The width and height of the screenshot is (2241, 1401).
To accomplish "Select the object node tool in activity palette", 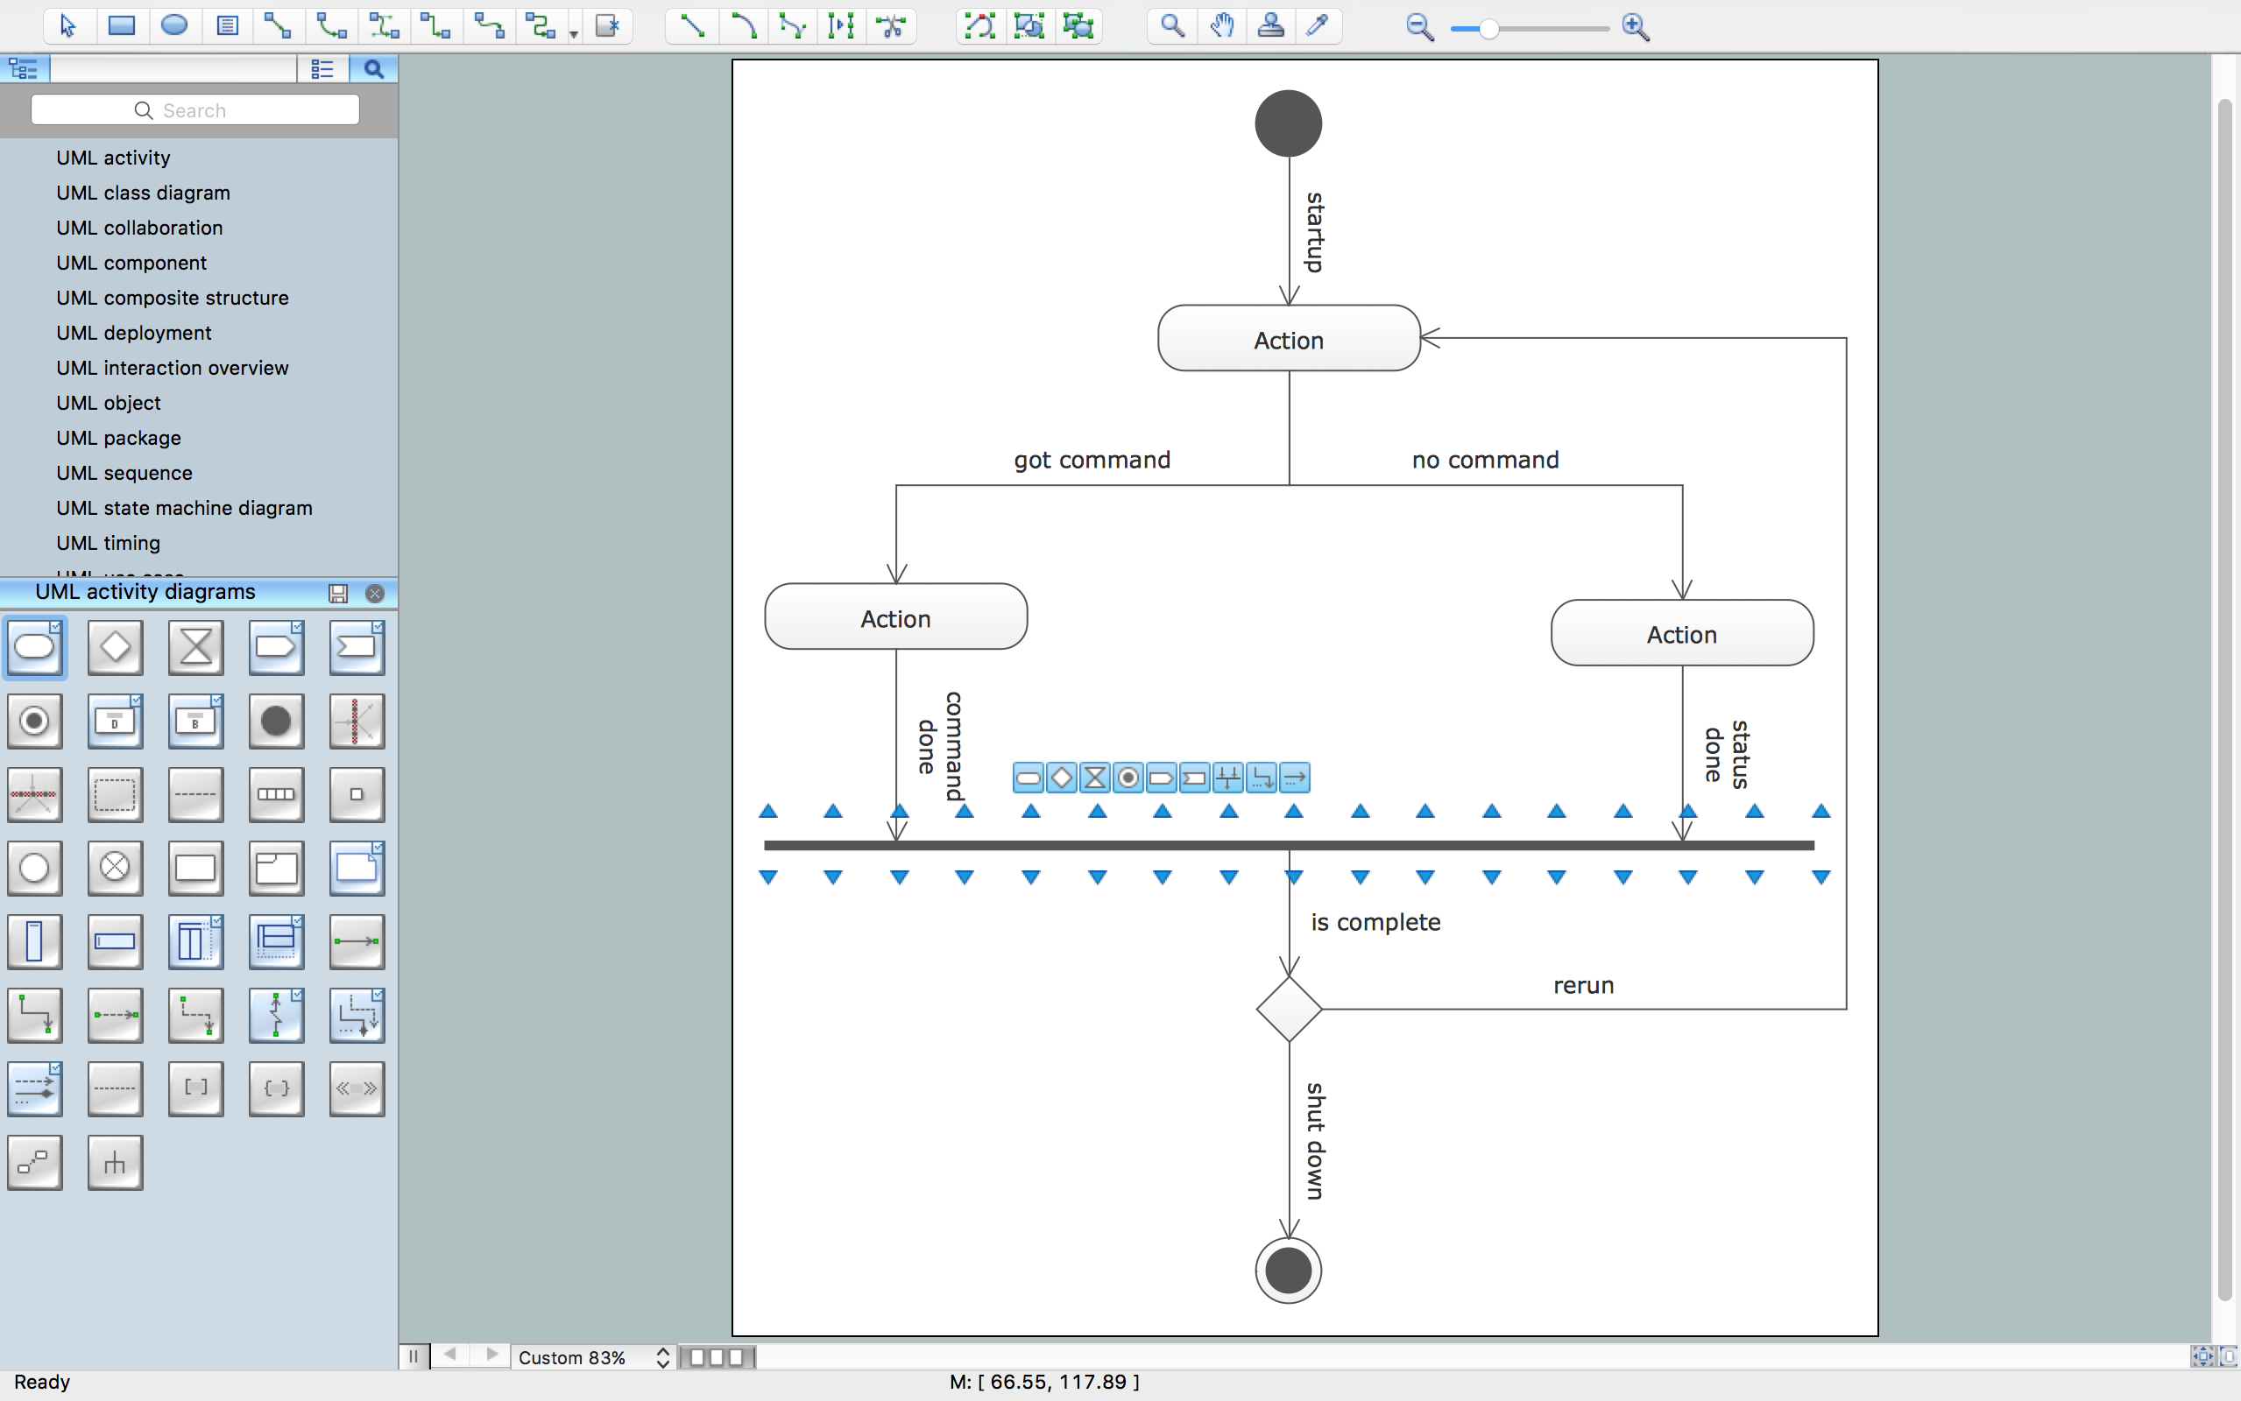I will tap(194, 869).
